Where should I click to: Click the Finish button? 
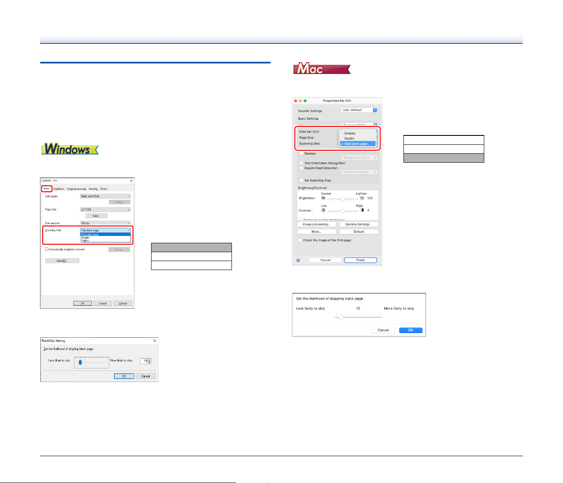[x=360, y=260]
